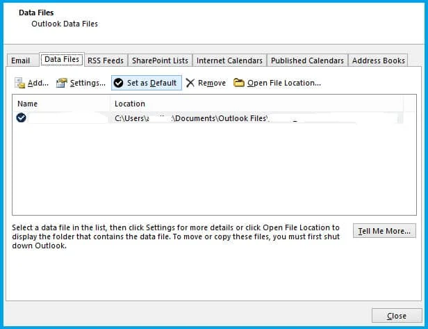The width and height of the screenshot is (428, 329).
Task: Remove the selected data file
Action: 206,83
